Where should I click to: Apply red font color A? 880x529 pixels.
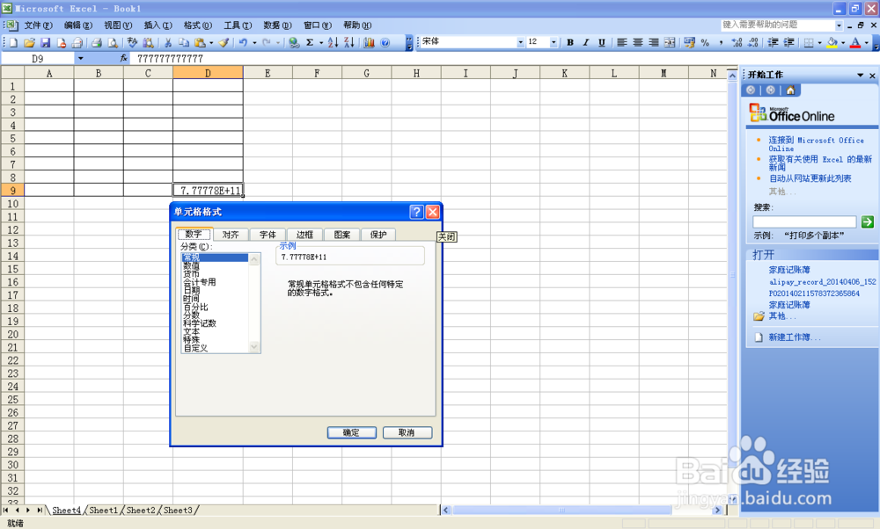point(855,42)
